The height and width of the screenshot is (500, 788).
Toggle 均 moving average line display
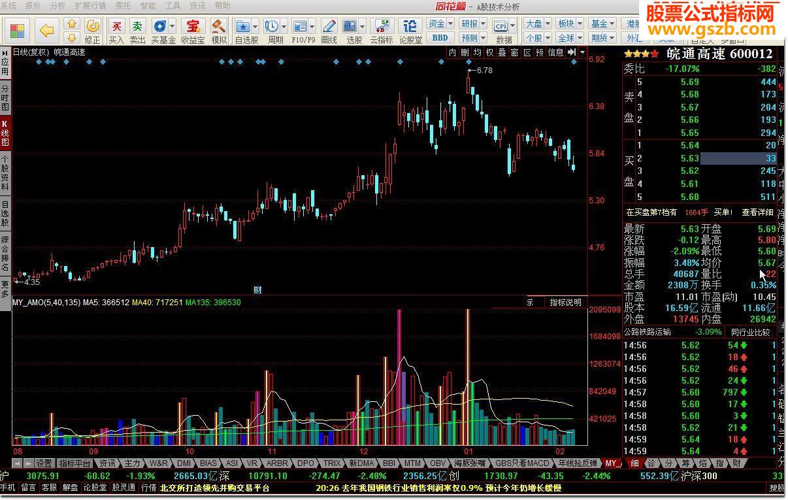click(478, 52)
